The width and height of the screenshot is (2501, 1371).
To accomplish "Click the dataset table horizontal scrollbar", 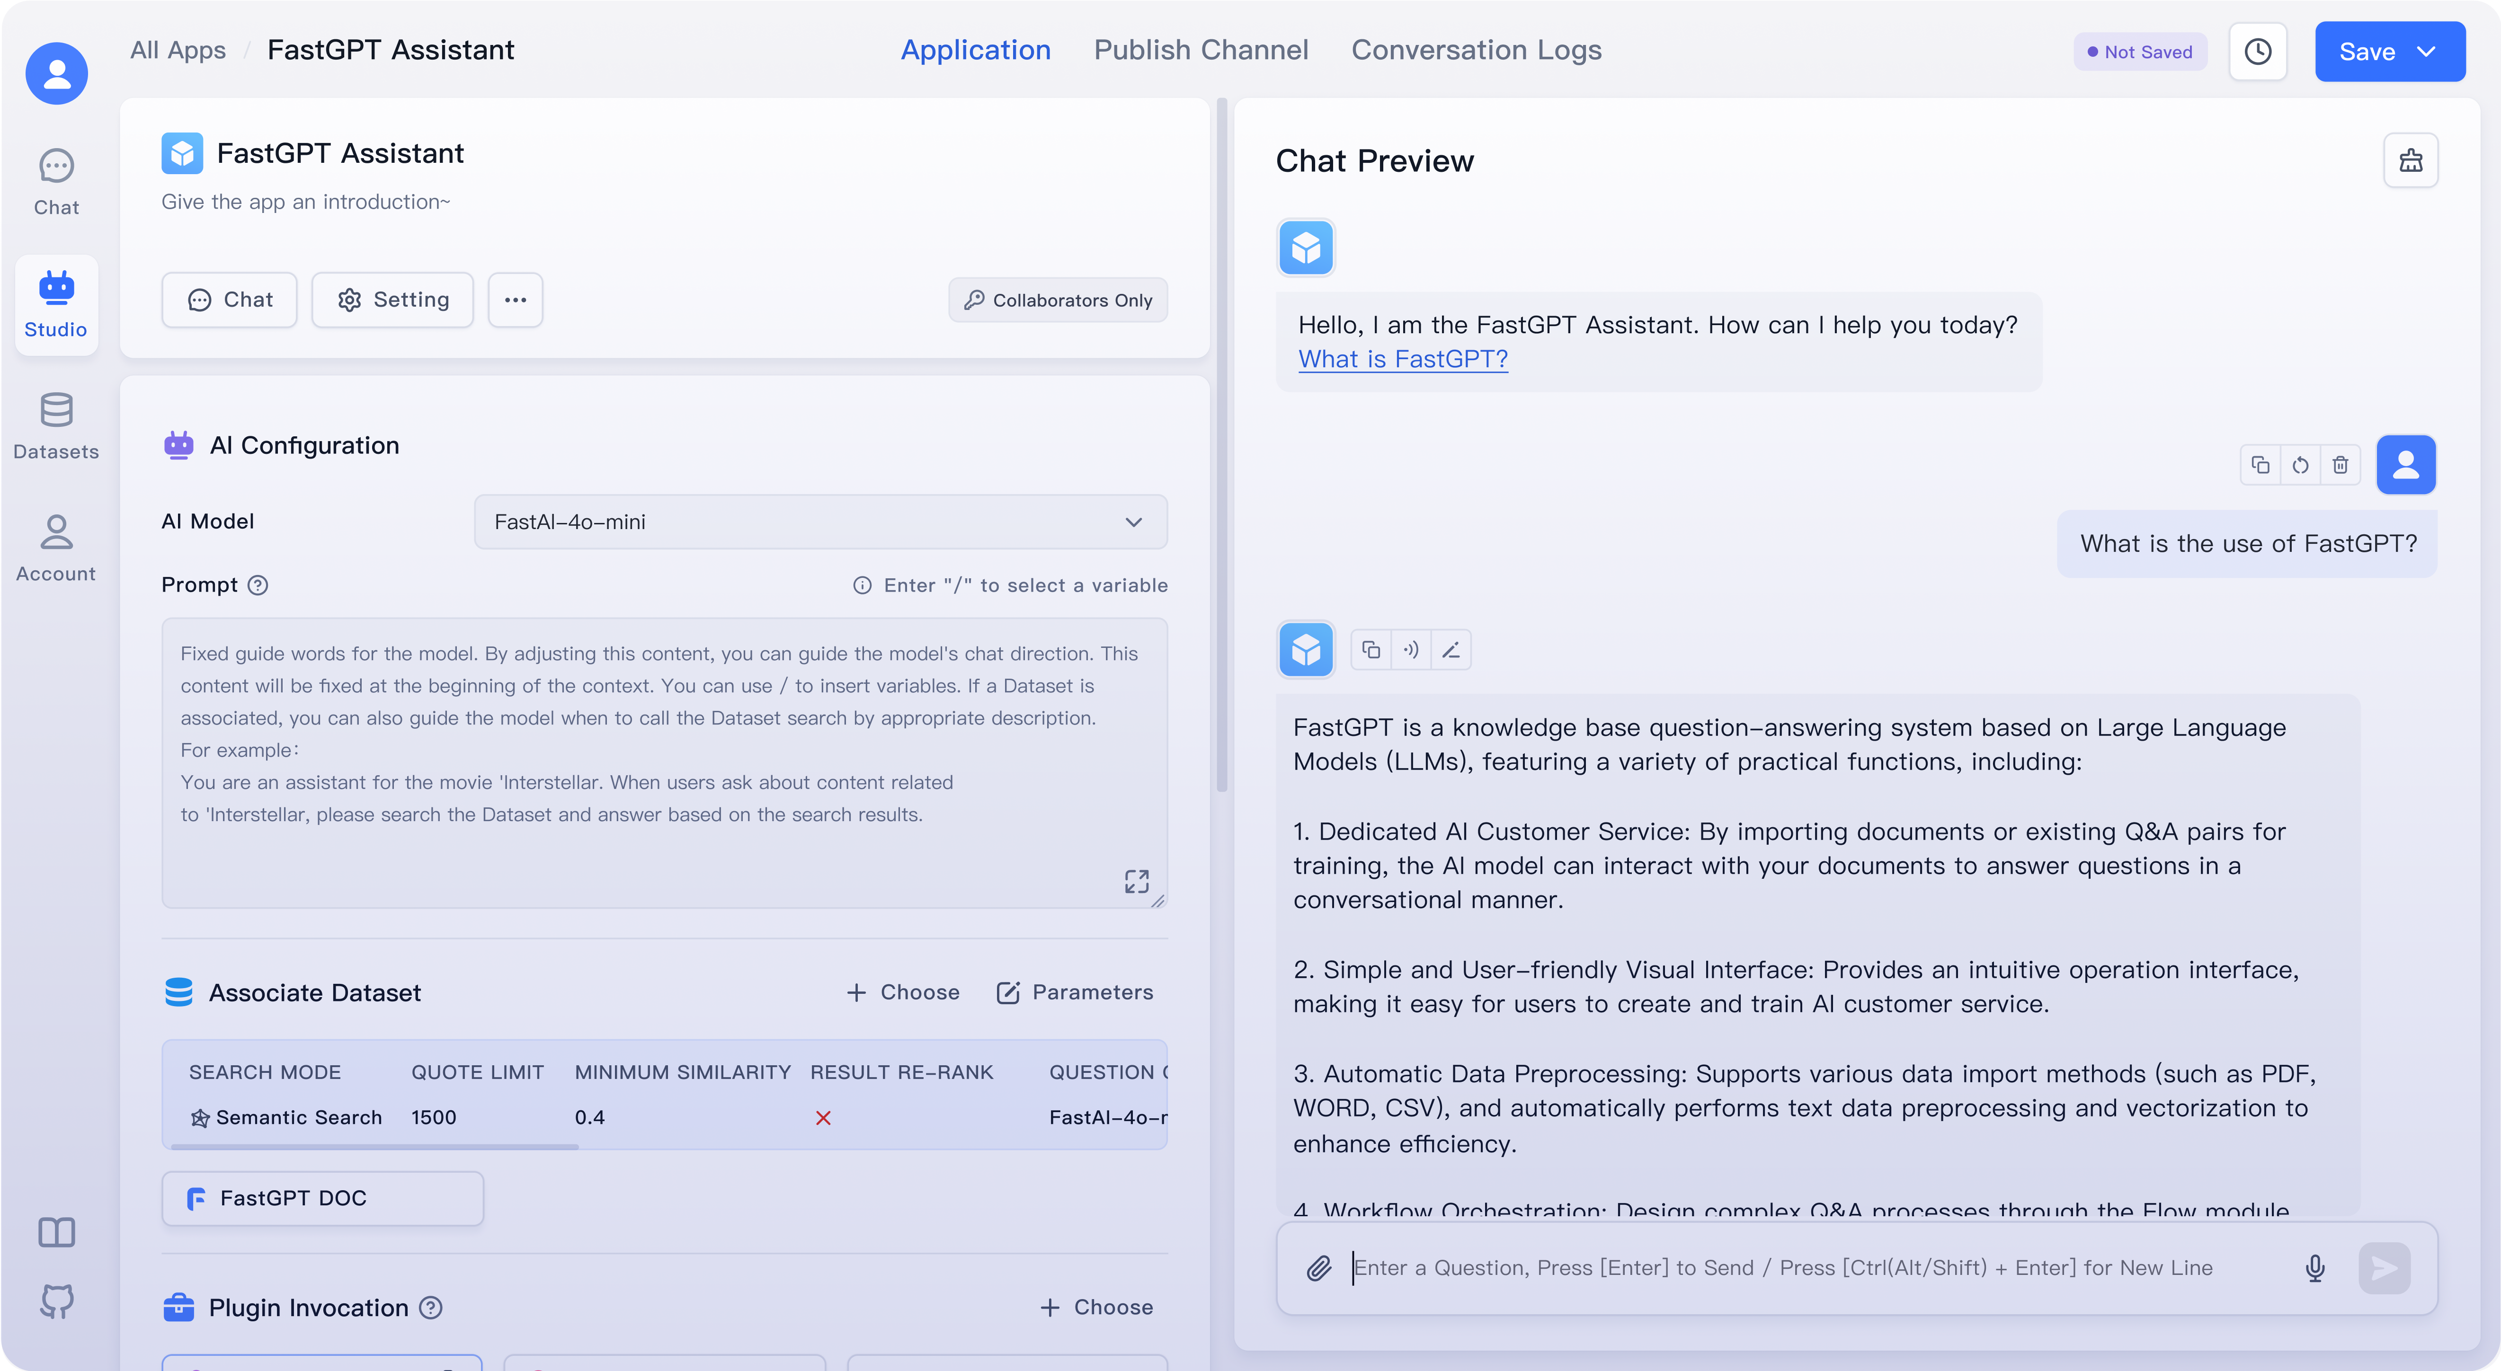I will 374,1147.
